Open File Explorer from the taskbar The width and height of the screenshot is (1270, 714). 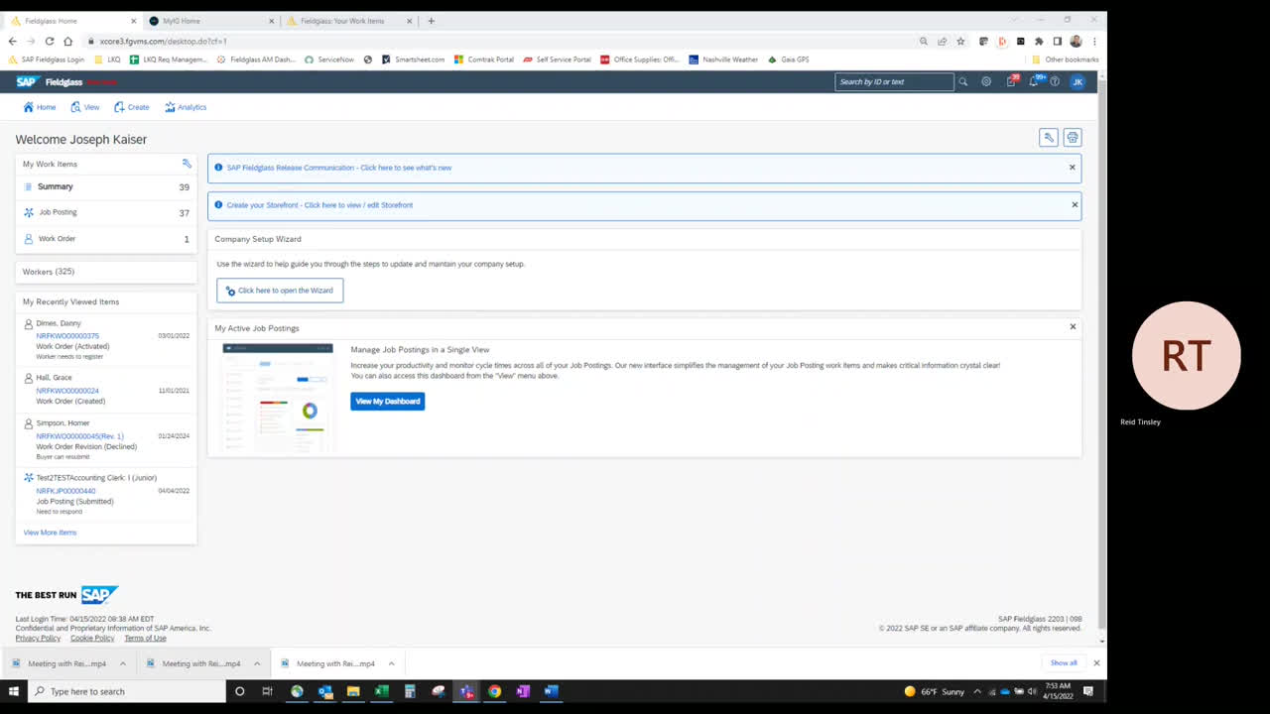tap(353, 691)
